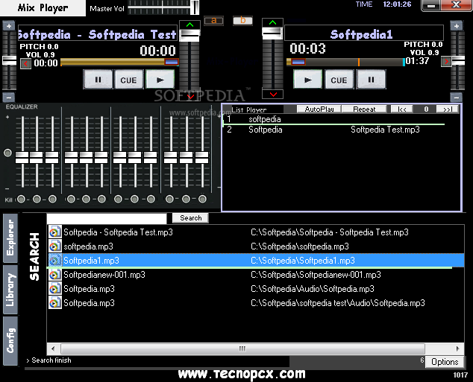The width and height of the screenshot is (473, 382).
Task: Select Softpedia.mp3 in softpedia test\Audio result
Action: pyautogui.click(x=256, y=303)
